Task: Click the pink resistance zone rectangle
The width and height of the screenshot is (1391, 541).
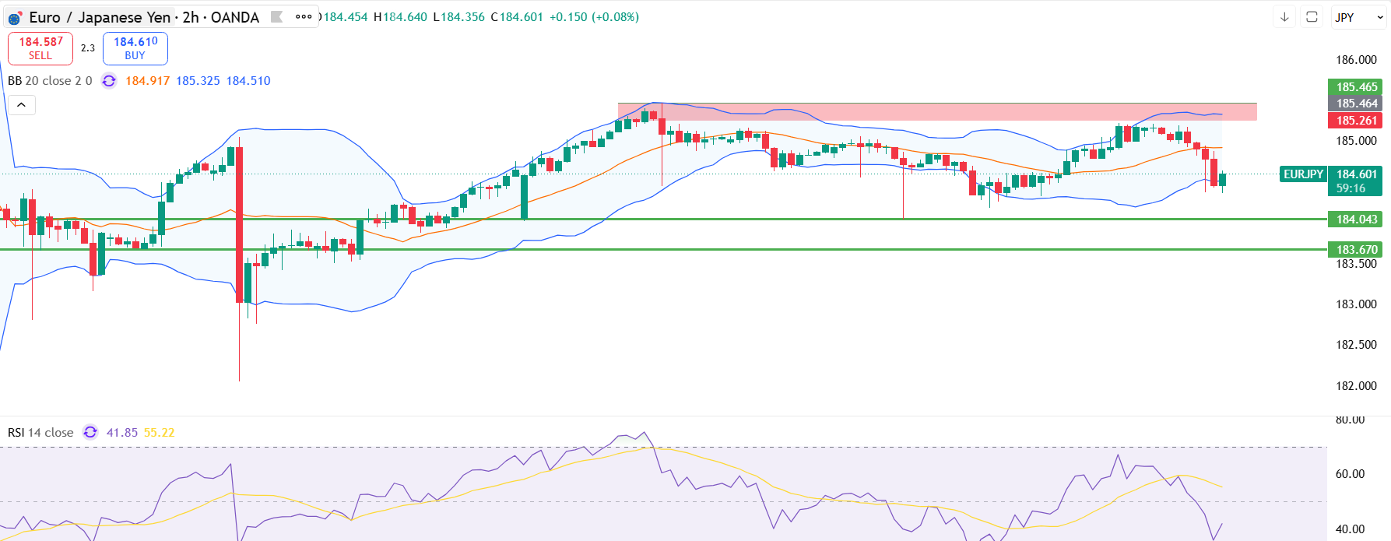Action: [x=937, y=112]
